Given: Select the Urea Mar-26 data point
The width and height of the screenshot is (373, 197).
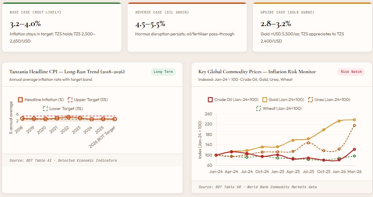Looking at the screenshot, I should coord(354,125).
